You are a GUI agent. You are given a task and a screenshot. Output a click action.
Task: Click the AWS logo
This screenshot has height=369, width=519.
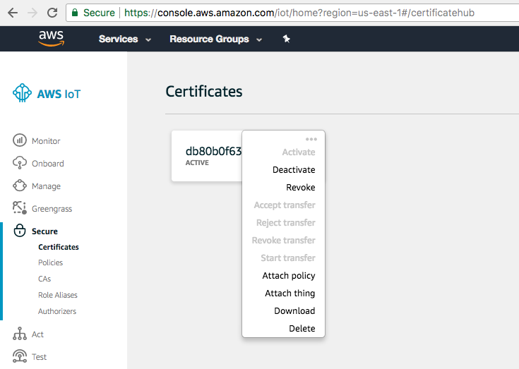[52, 38]
